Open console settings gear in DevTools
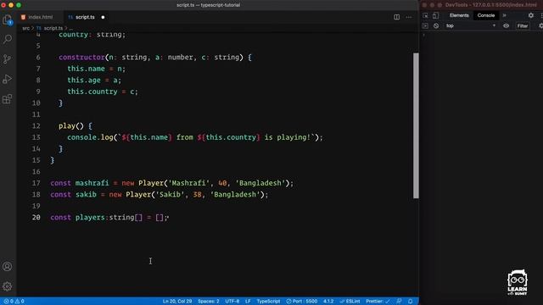Viewport: 543px width, 305px height. click(x=540, y=26)
